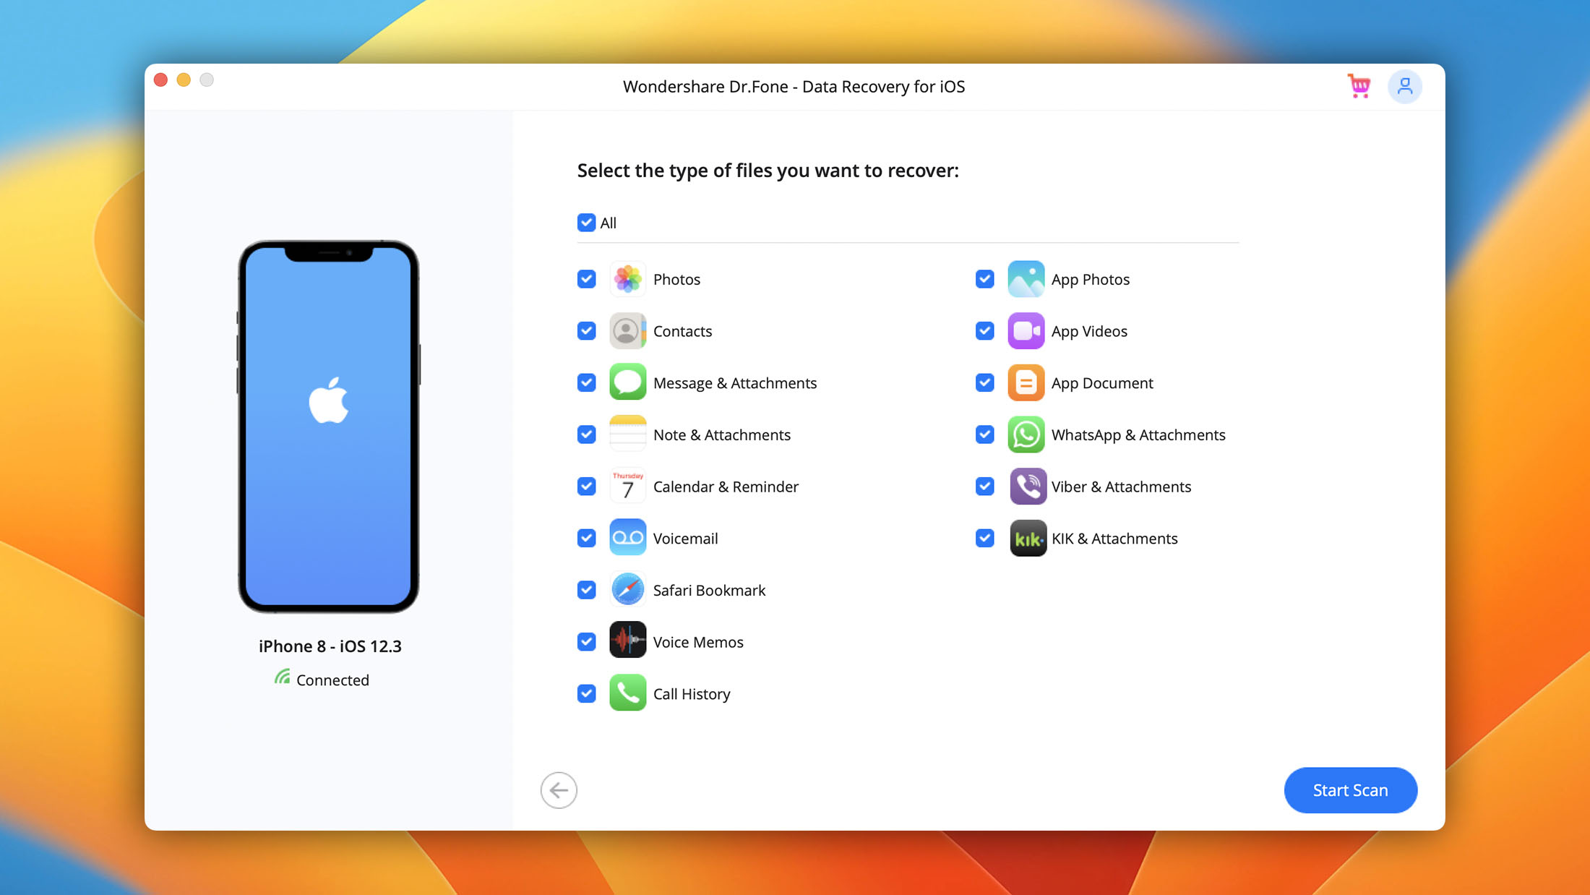Click the Contacts icon
Viewport: 1590px width, 895px height.
coord(627,331)
